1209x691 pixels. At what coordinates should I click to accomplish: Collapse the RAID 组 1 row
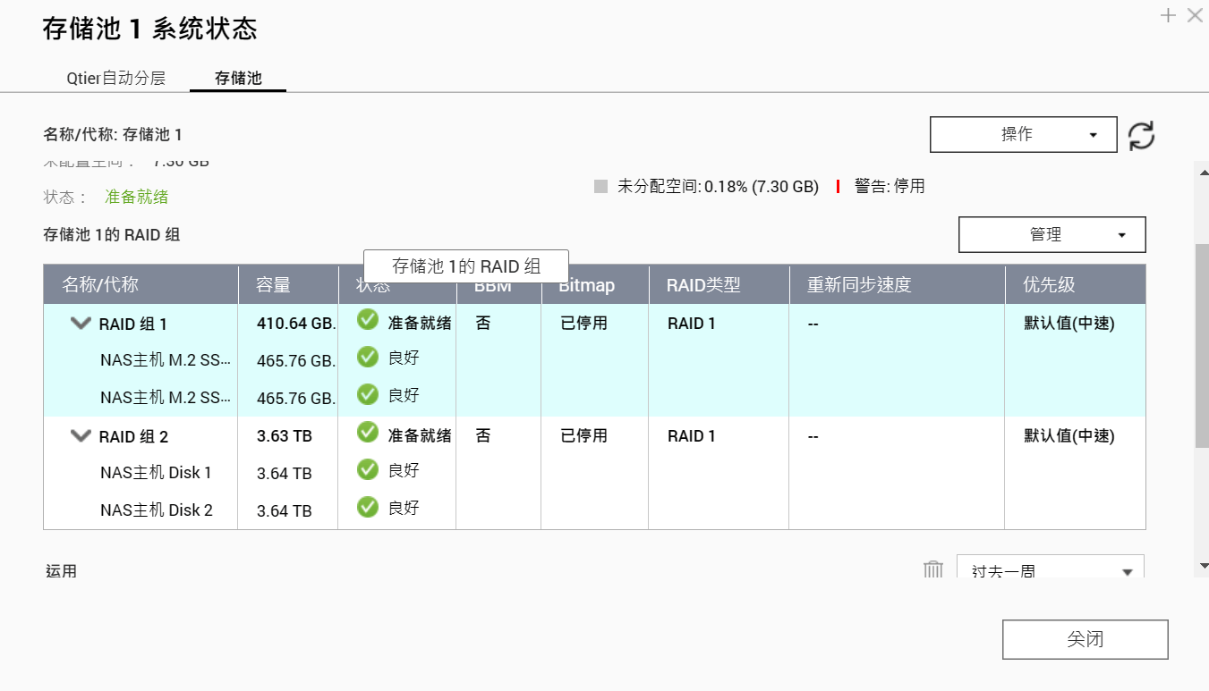81,324
